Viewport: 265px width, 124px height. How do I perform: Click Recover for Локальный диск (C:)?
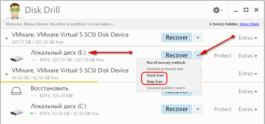click(177, 109)
